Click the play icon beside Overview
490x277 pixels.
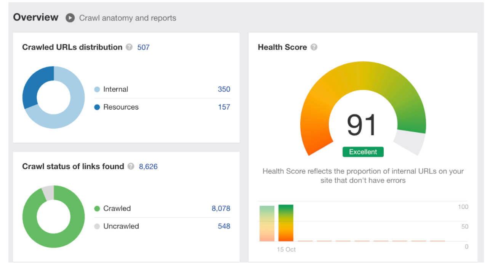tap(70, 18)
